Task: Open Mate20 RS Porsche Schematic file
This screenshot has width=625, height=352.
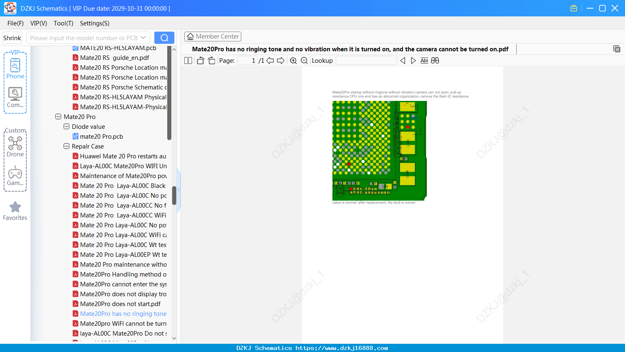Action: pyautogui.click(x=124, y=87)
